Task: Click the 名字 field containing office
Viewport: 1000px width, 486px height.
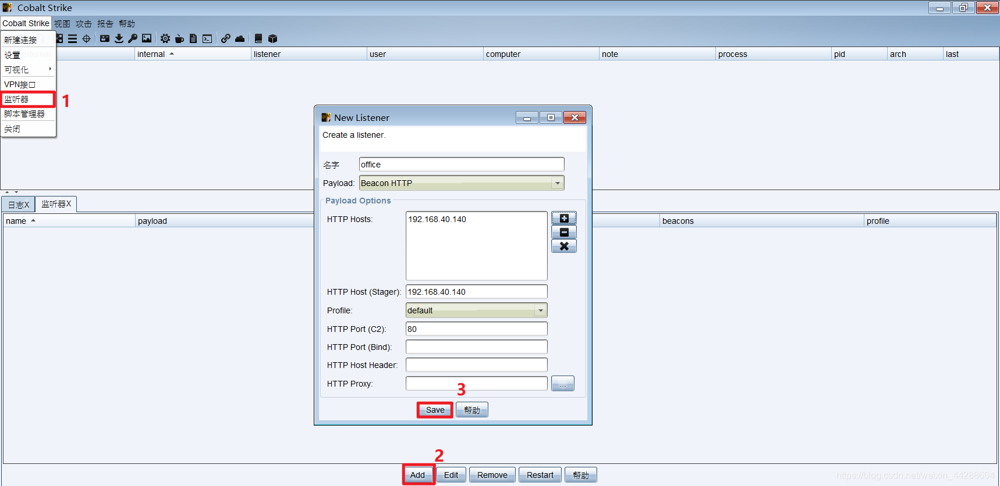Action: pyautogui.click(x=462, y=165)
